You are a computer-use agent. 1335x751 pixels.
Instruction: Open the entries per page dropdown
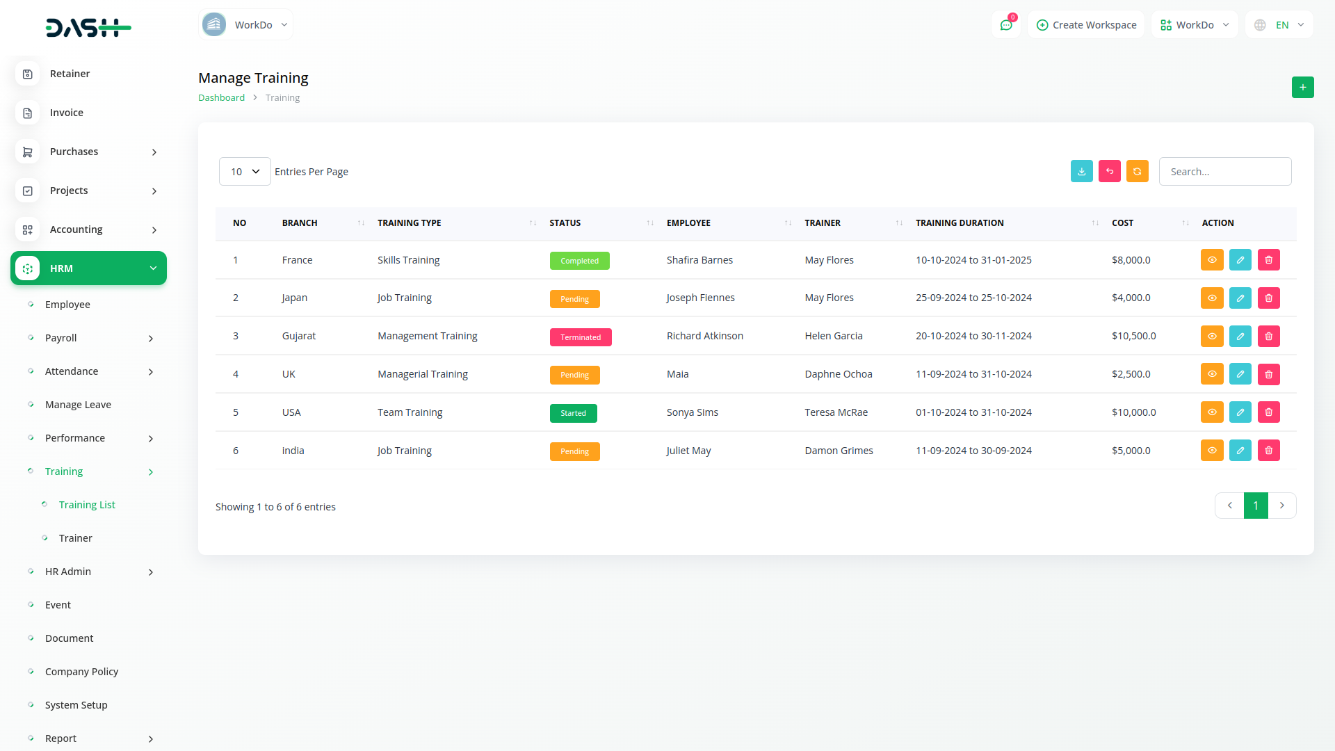[245, 172]
